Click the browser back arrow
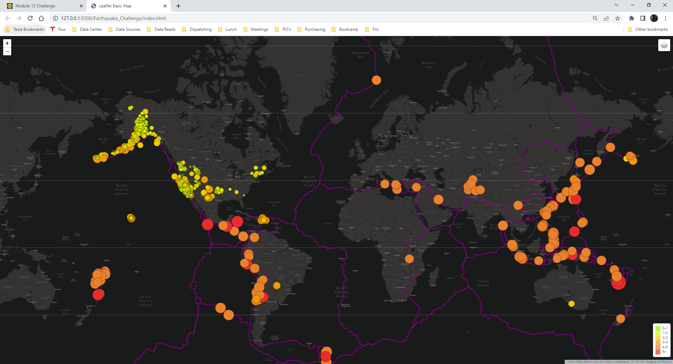 click(7, 18)
